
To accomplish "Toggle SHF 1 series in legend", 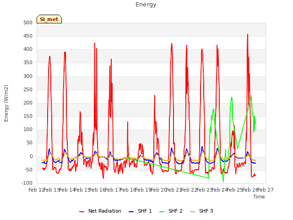I will point(140,211).
